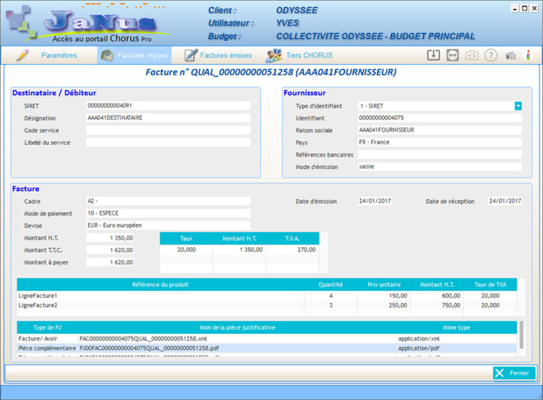543x400 pixels.
Task: Click the camera refresh icon
Action: 471,55
